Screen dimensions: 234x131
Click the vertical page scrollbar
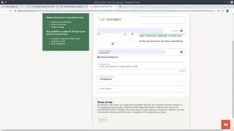pos(233,79)
